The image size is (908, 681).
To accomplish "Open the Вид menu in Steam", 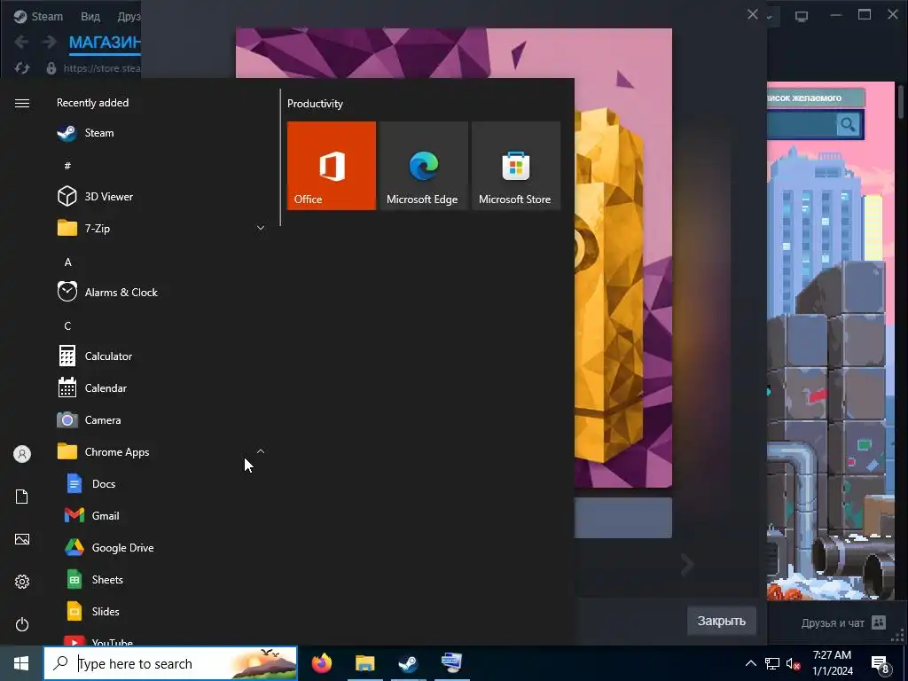I will click(90, 16).
